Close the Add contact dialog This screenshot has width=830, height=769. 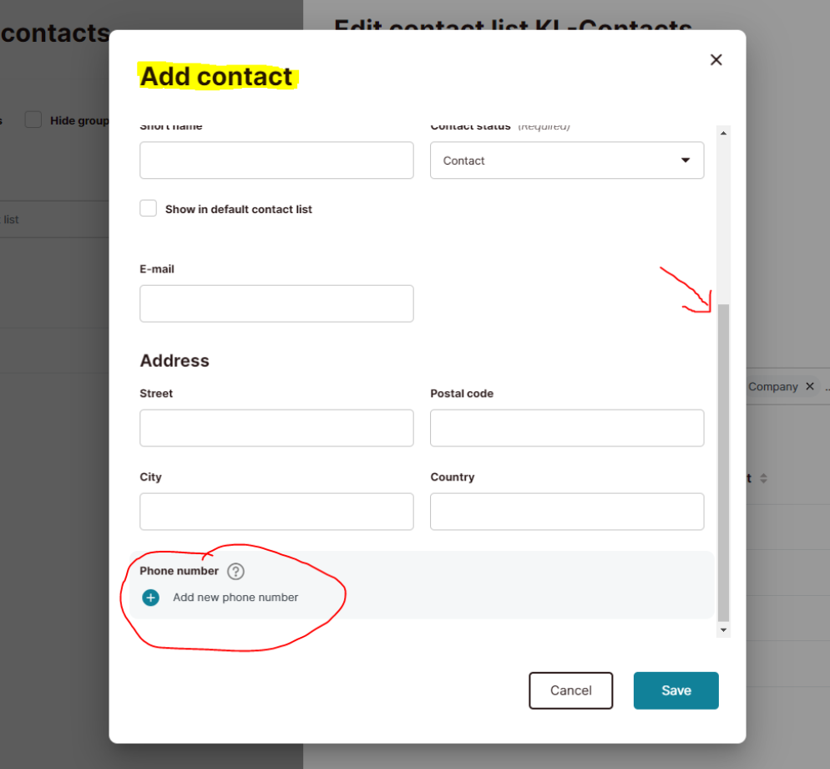(716, 60)
